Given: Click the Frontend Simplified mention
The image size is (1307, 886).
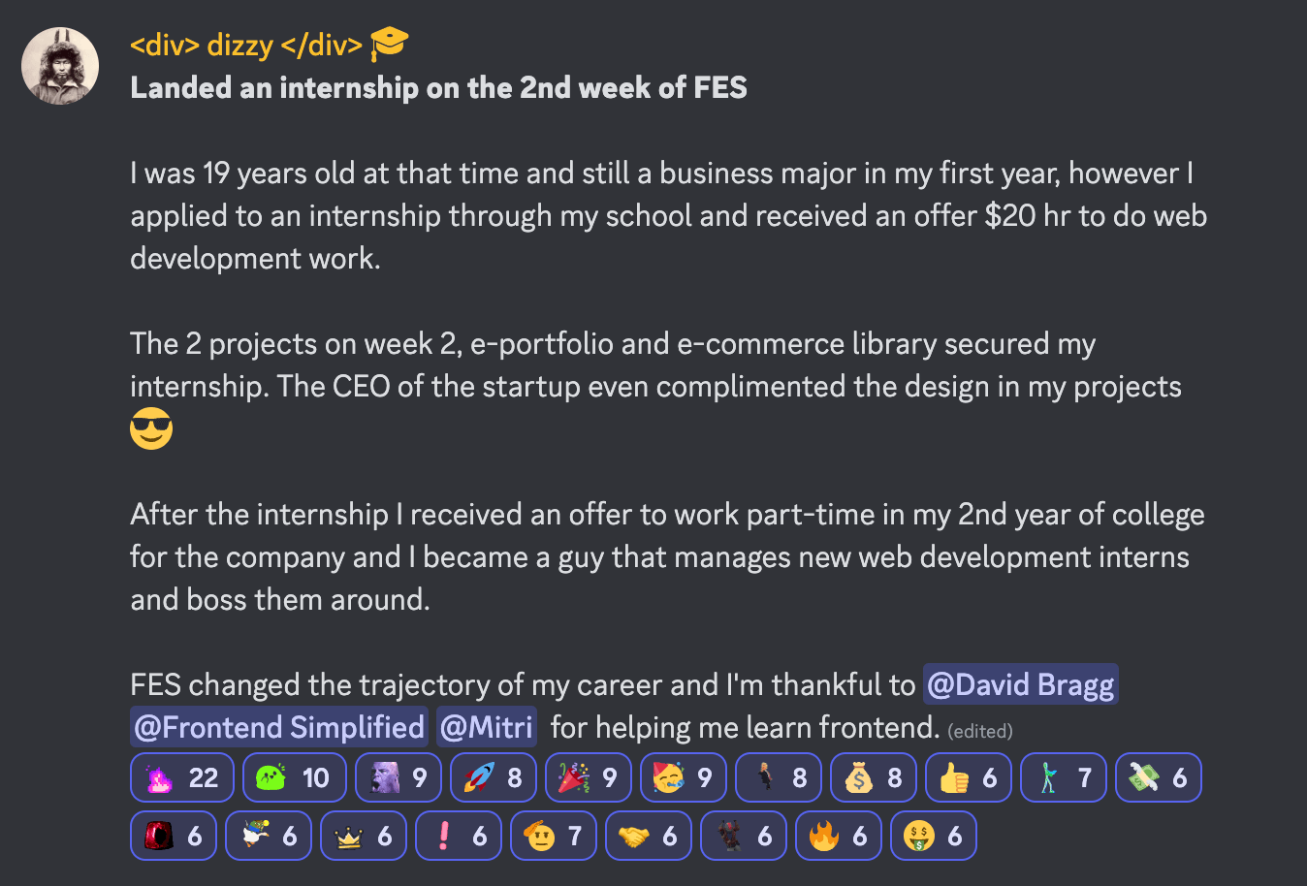Looking at the screenshot, I should (x=278, y=727).
